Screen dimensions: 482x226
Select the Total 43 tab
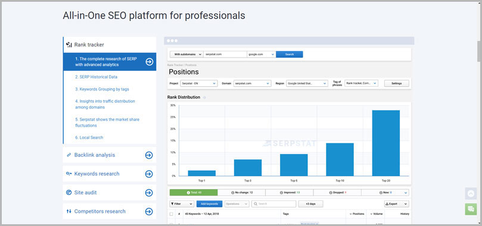(194, 193)
